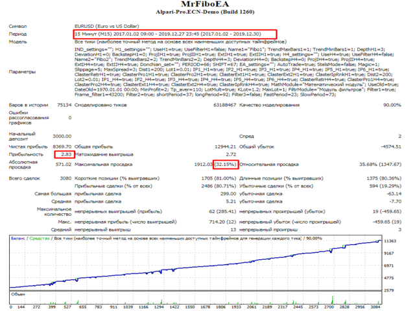Click the Параметры label

pyautogui.click(x=22, y=72)
